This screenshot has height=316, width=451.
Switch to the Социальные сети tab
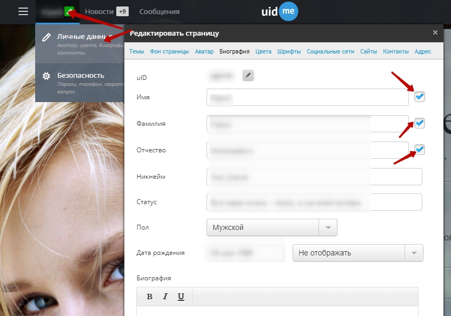point(330,52)
